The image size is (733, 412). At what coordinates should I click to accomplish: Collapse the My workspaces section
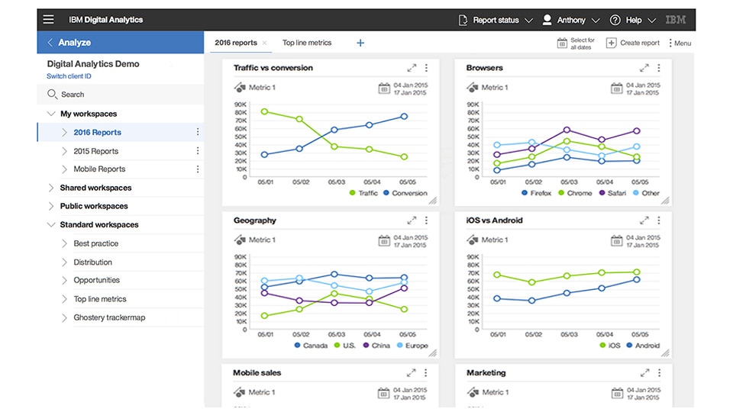coord(51,114)
